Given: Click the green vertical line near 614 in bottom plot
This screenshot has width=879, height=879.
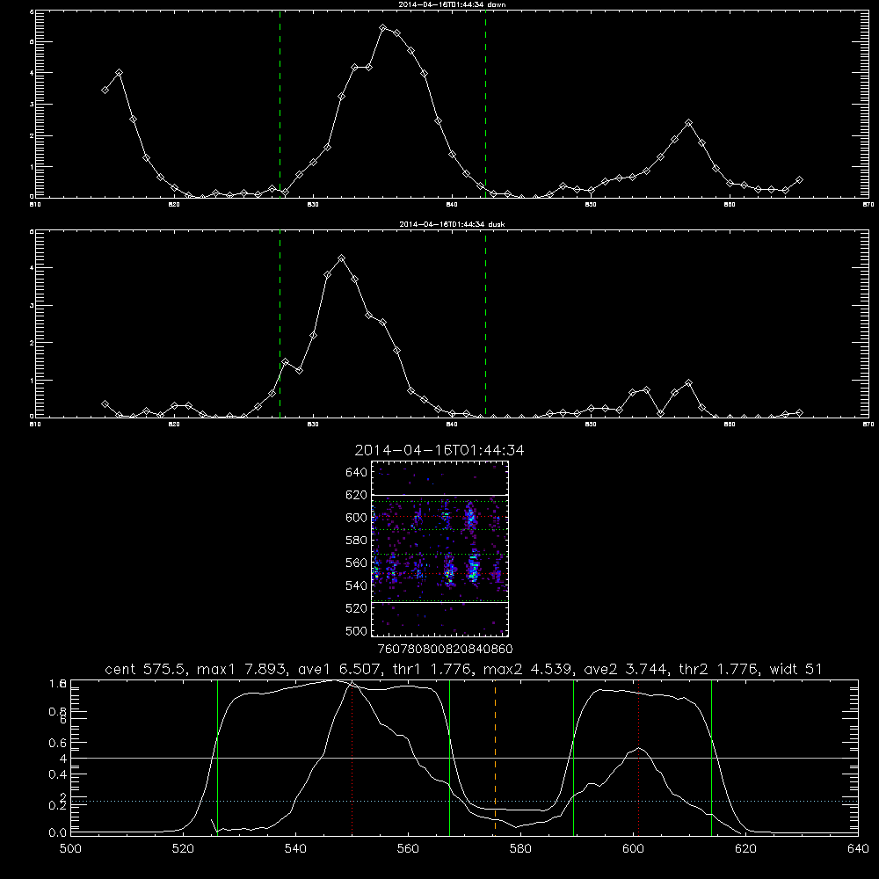Looking at the screenshot, I should click(711, 757).
